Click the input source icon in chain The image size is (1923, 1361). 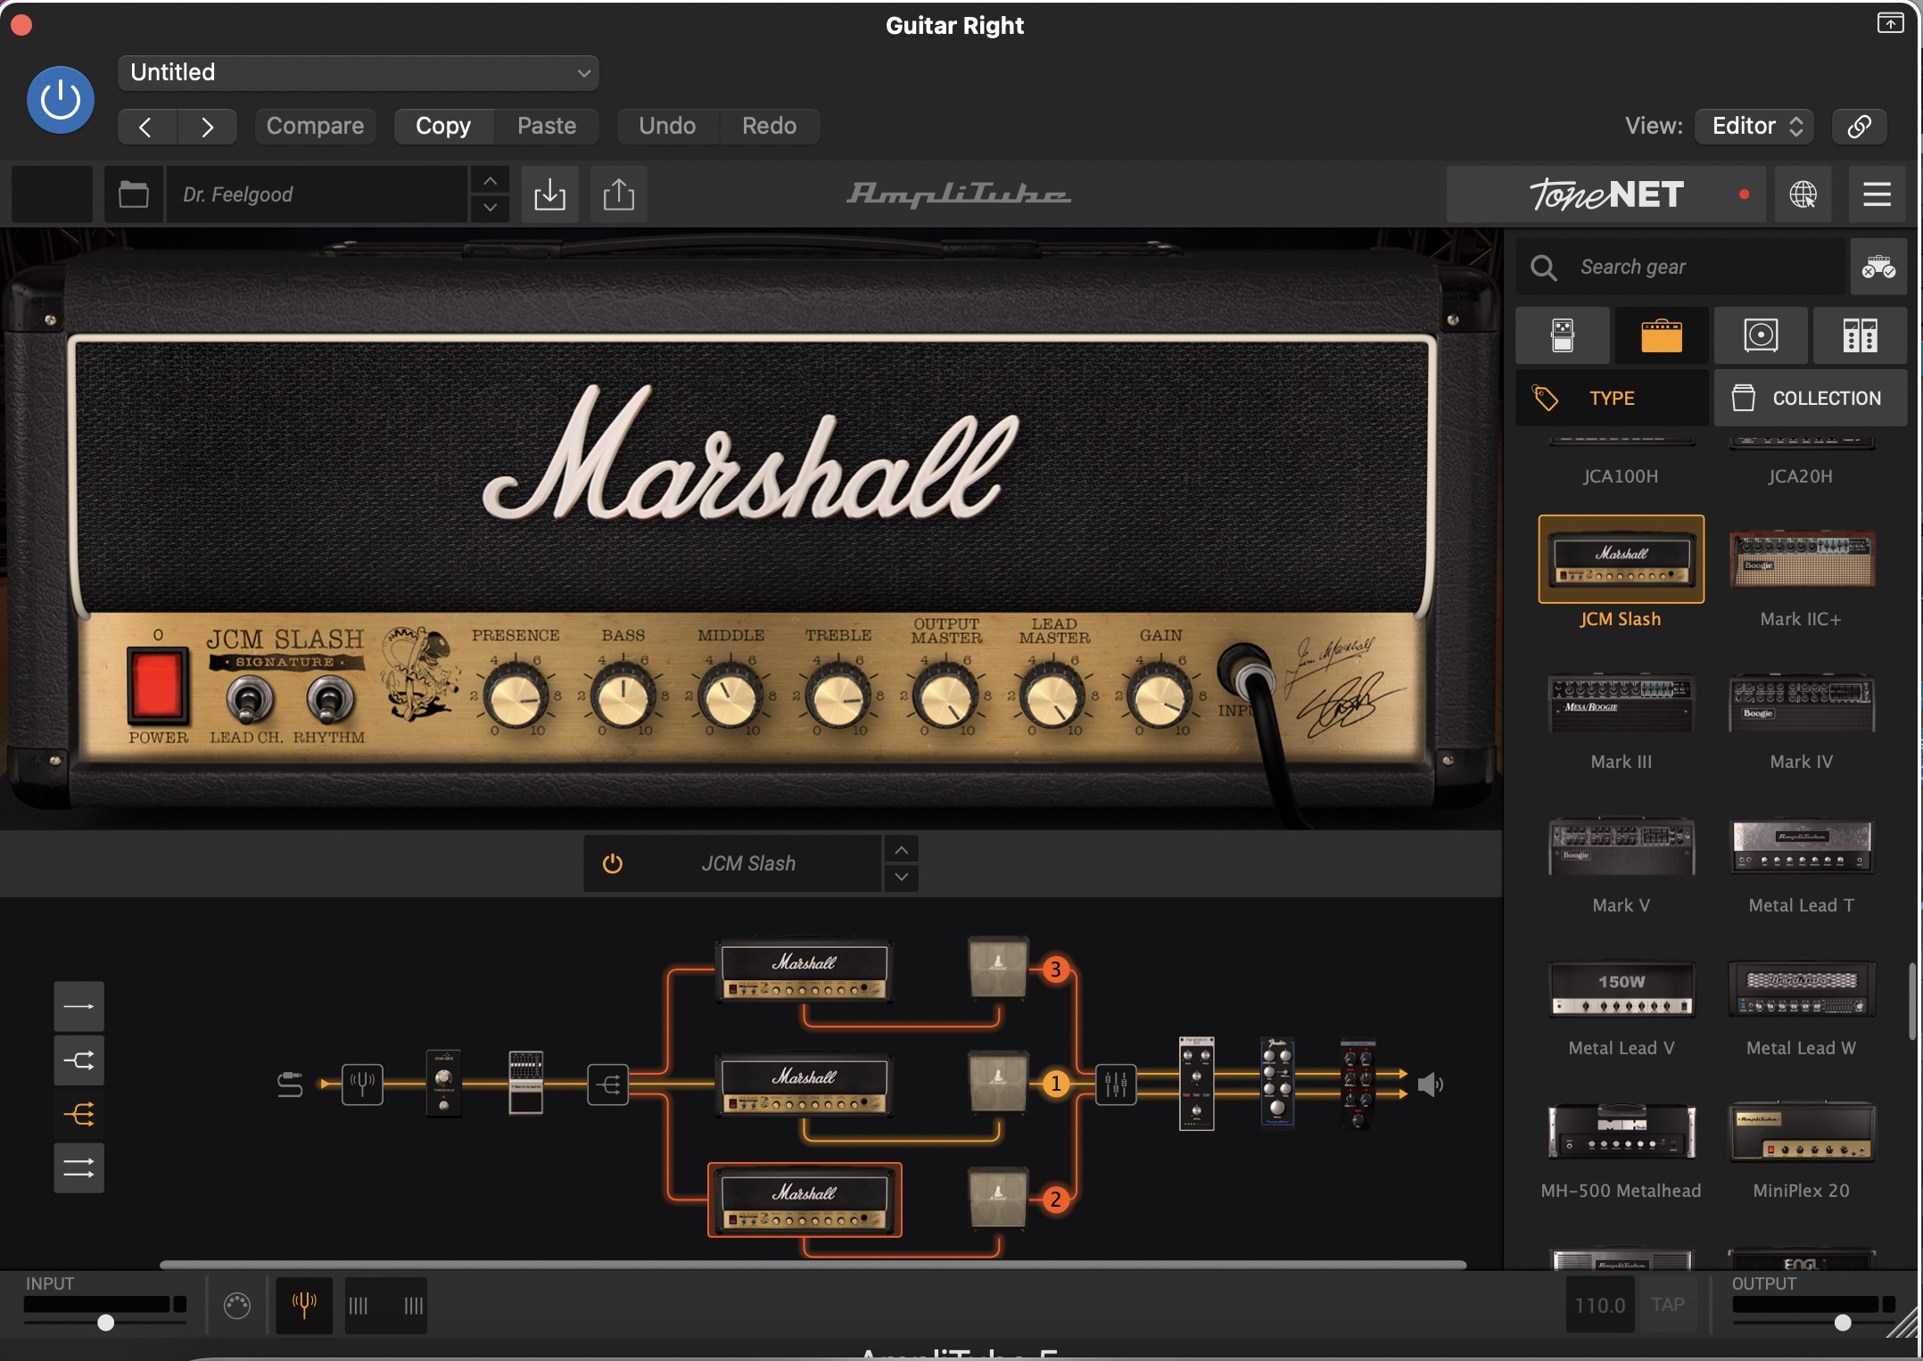(290, 1085)
